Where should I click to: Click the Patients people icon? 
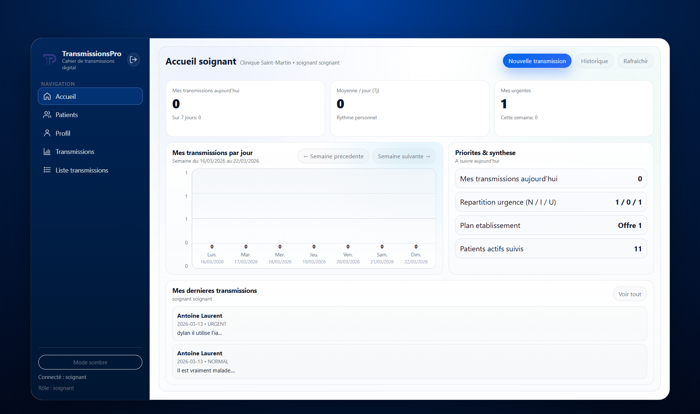tap(47, 115)
